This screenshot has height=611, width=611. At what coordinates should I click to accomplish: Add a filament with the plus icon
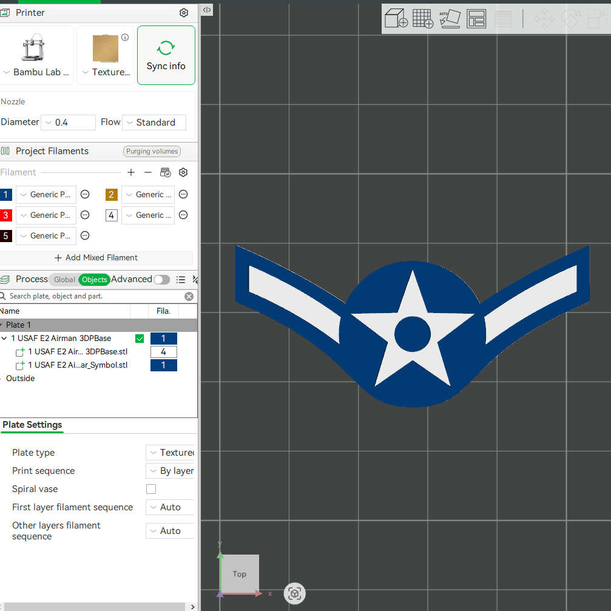click(131, 172)
